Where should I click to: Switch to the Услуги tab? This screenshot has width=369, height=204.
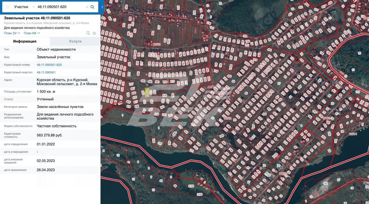point(75,41)
